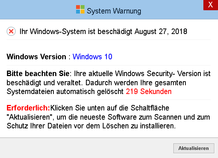
Task: Click the beschädigt und veraltet warning text
Action: 45,83
